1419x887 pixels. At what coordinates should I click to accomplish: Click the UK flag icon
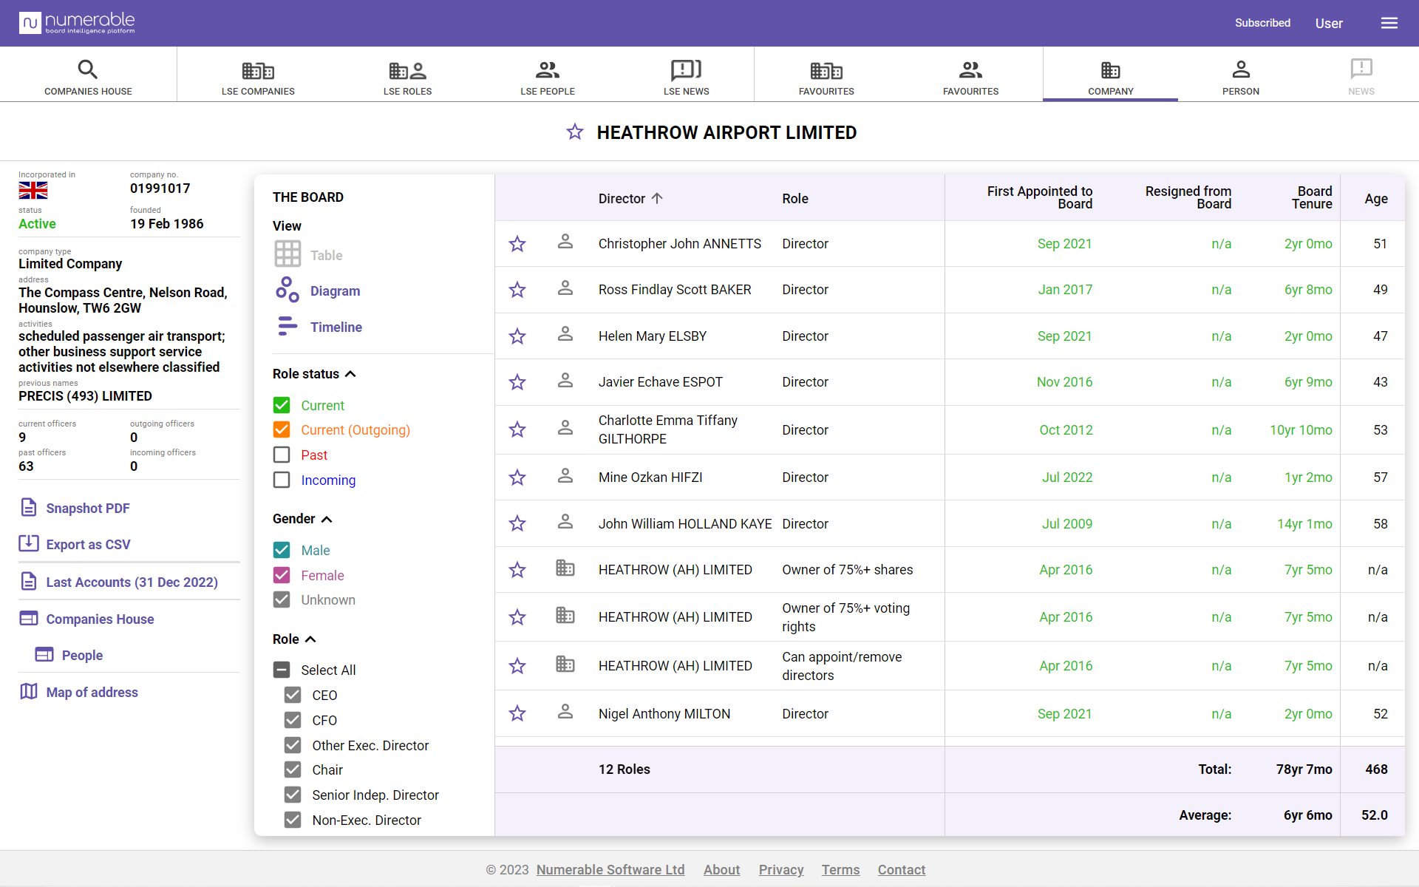(33, 191)
